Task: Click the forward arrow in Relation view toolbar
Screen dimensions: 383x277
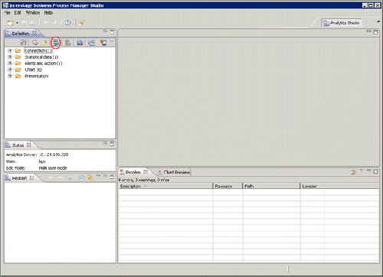Action: [60, 178]
